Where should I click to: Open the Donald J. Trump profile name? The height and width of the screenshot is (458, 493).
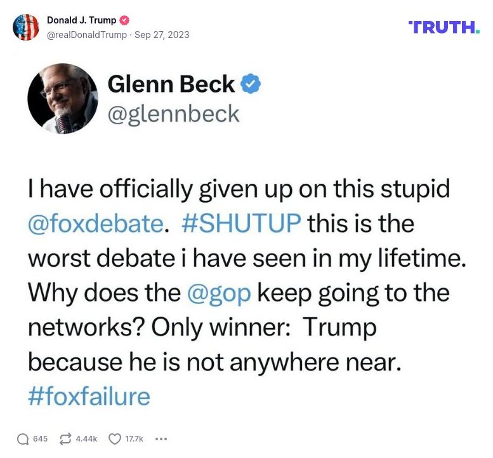(x=81, y=20)
